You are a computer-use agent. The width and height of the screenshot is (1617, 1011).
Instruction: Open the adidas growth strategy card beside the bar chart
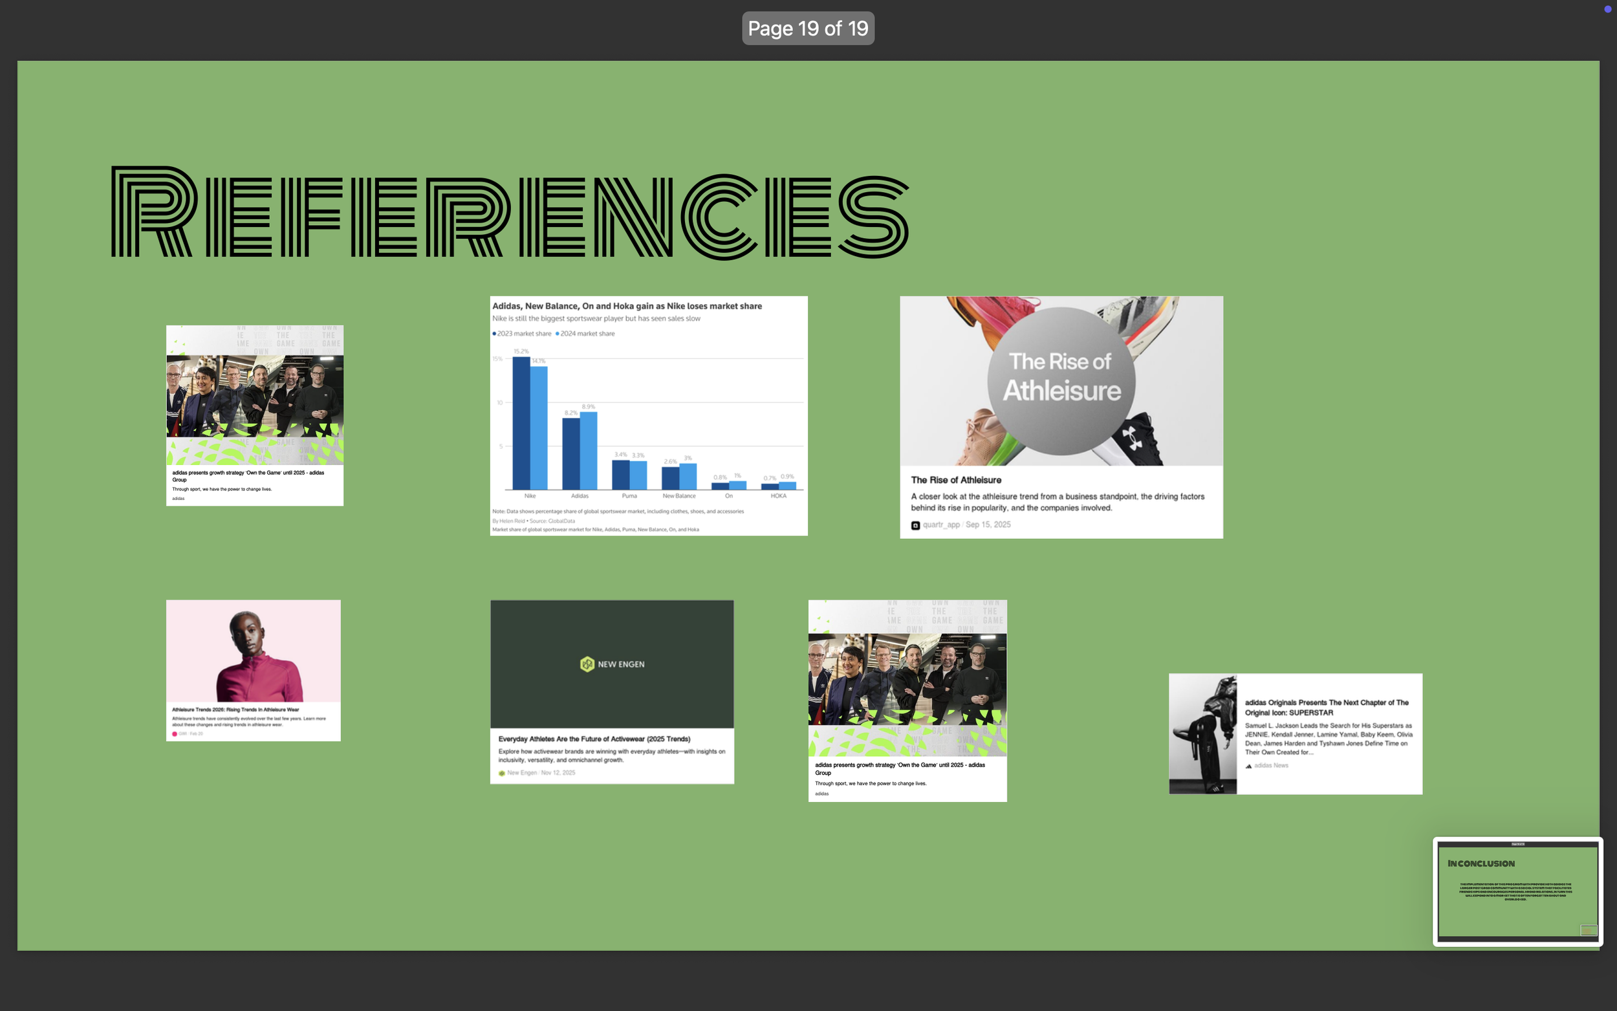tap(255, 415)
